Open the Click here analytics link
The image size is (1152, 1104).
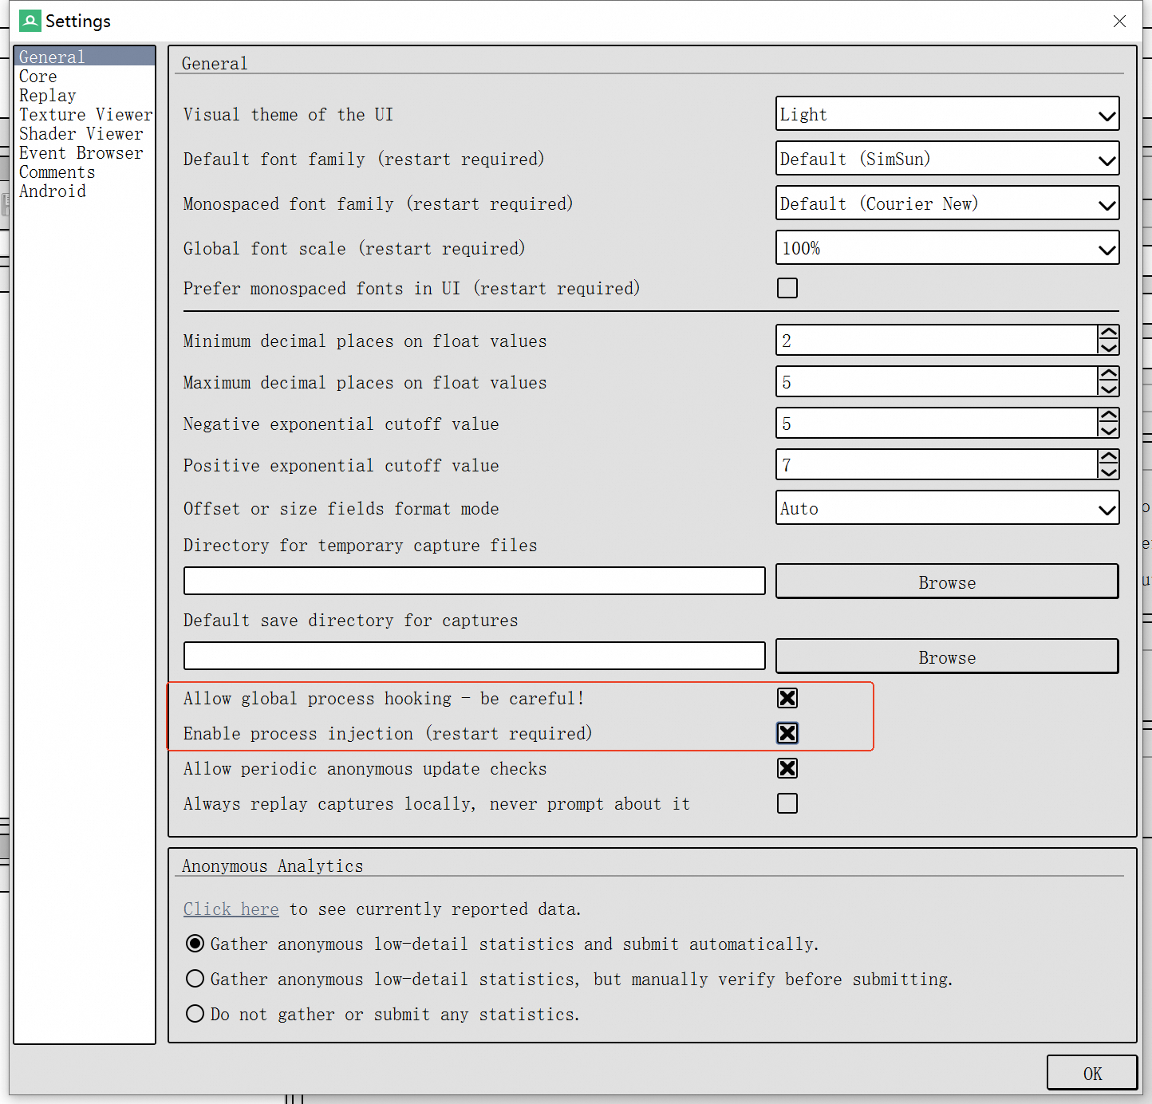(x=231, y=909)
